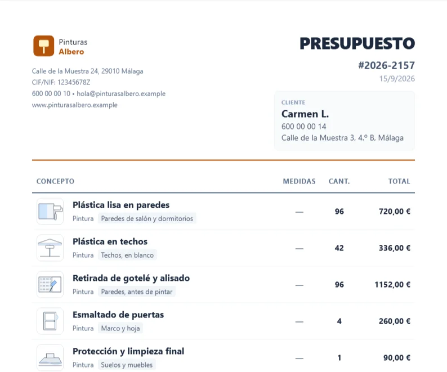Click the ceiling icon for Plástica en techos
The image size is (447, 372).
(50, 248)
